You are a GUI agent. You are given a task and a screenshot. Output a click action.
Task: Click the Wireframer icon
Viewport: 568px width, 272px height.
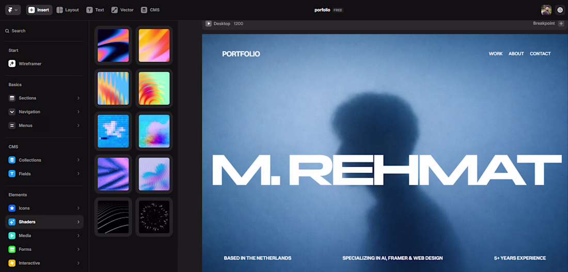(x=12, y=64)
